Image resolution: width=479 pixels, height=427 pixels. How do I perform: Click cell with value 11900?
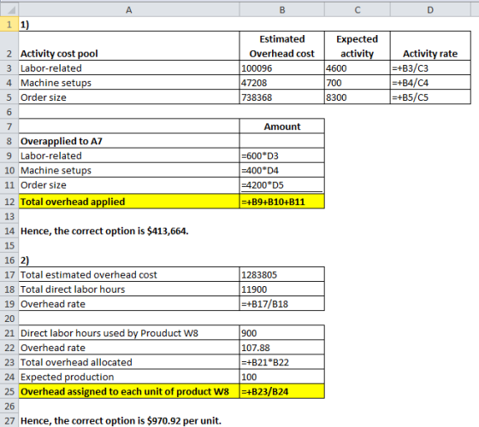[x=282, y=290]
